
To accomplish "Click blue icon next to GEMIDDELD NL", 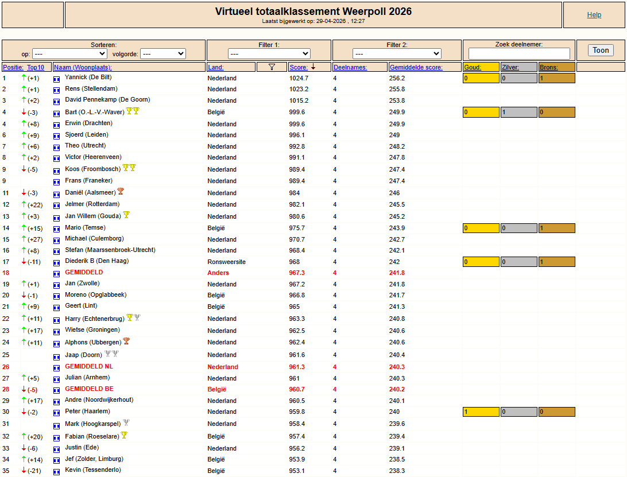I will click(x=56, y=367).
